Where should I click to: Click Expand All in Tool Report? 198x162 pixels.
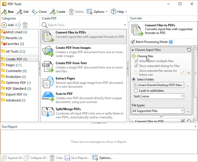click(x=12, y=158)
